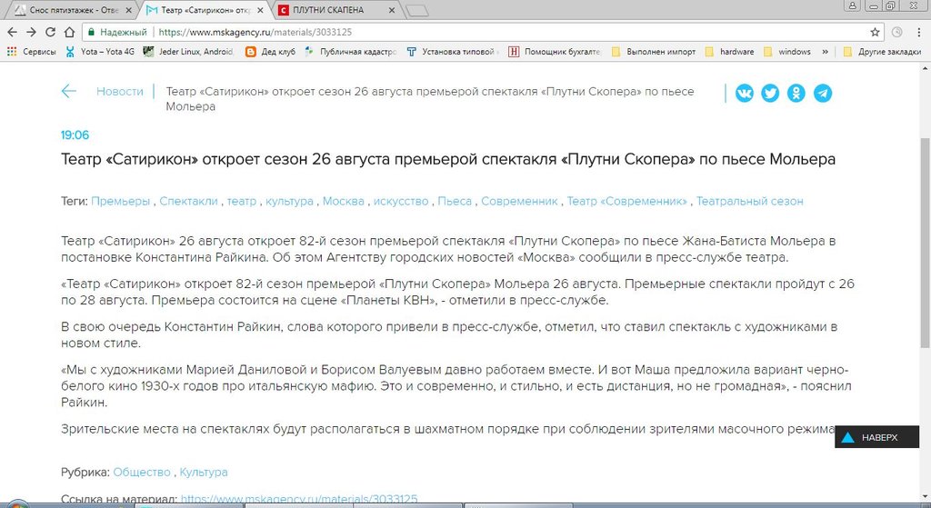Image resolution: width=931 pixels, height=508 pixels.
Task: Open the Пьеса tag
Action: [455, 201]
